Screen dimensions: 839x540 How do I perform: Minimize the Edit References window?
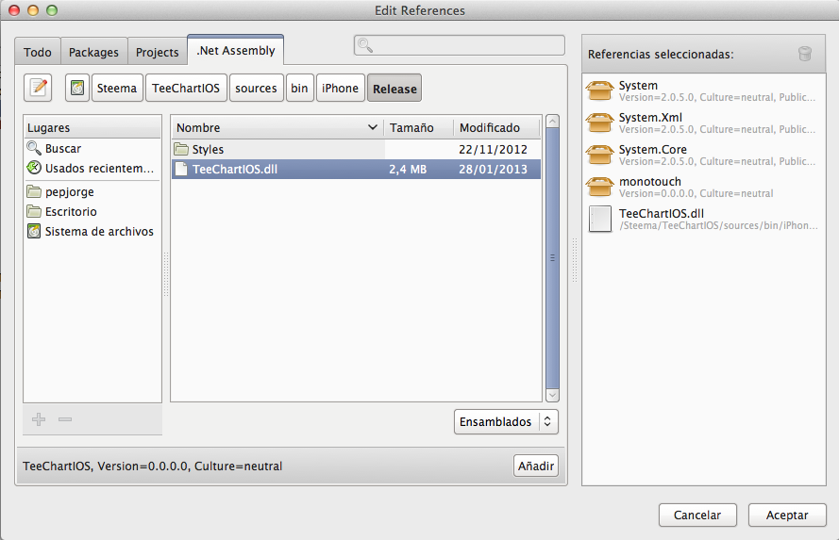33,10
